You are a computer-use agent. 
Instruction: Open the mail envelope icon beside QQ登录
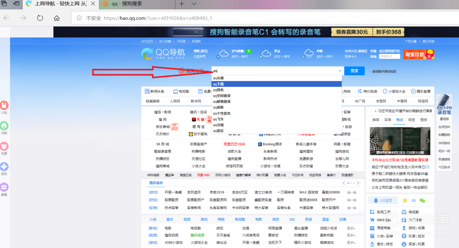(x=414, y=200)
